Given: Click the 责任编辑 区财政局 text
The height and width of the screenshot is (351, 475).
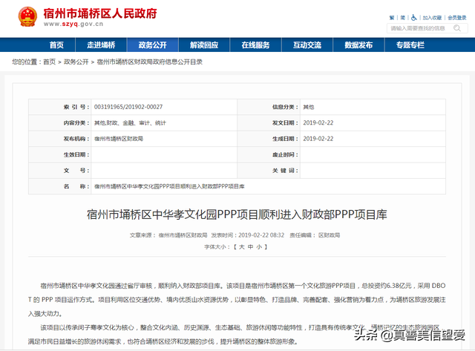Looking at the screenshot, I should coord(315,235).
